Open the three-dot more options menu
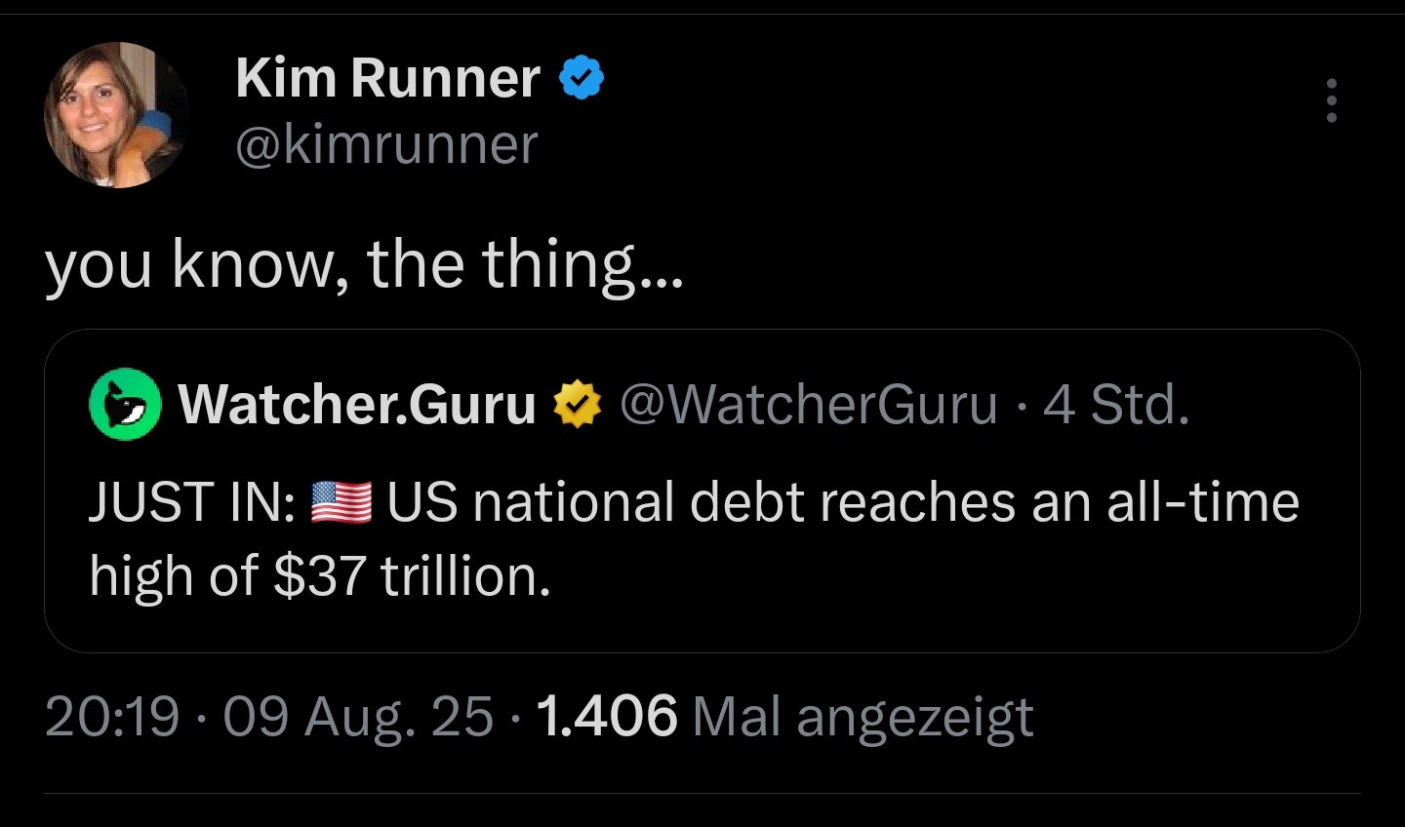1405x827 pixels. click(1330, 101)
